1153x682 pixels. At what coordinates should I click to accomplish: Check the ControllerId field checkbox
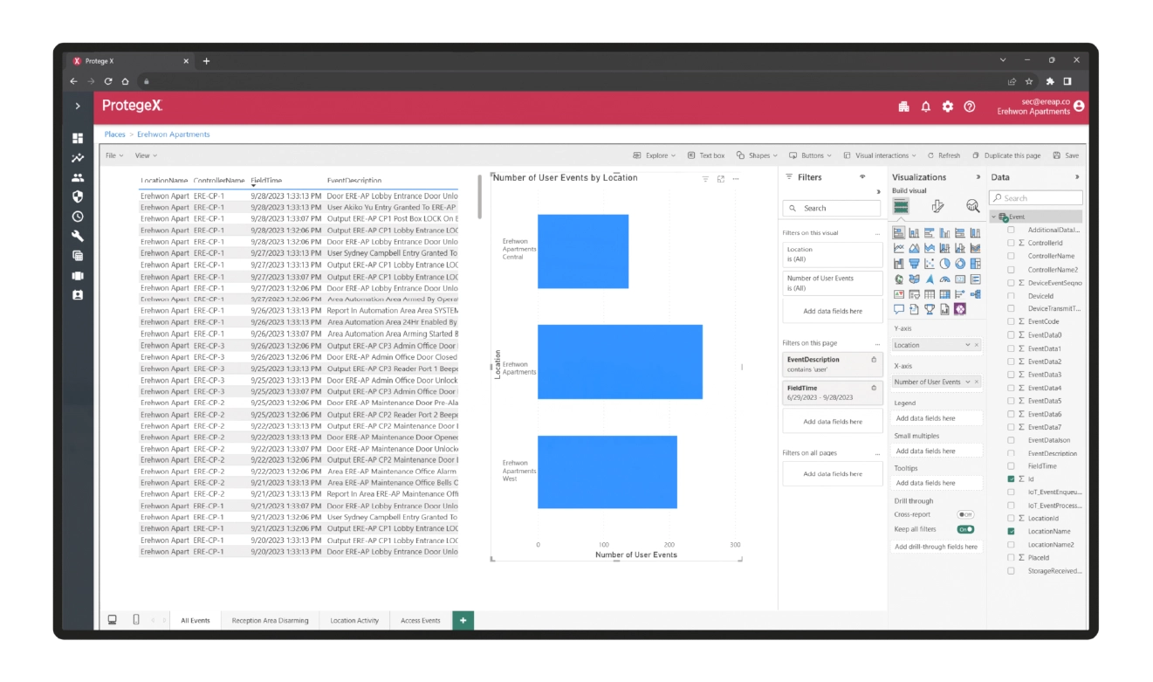coord(1011,243)
